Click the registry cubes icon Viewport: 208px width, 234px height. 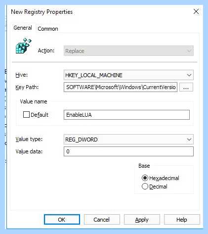[x=23, y=46]
